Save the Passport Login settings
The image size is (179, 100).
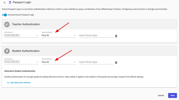tap(172, 95)
